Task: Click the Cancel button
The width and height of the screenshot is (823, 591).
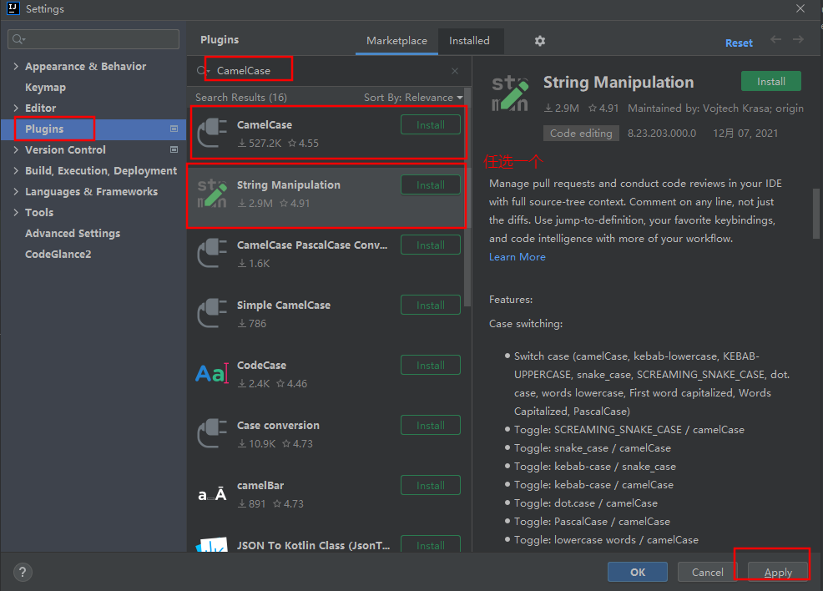Action: [x=708, y=572]
